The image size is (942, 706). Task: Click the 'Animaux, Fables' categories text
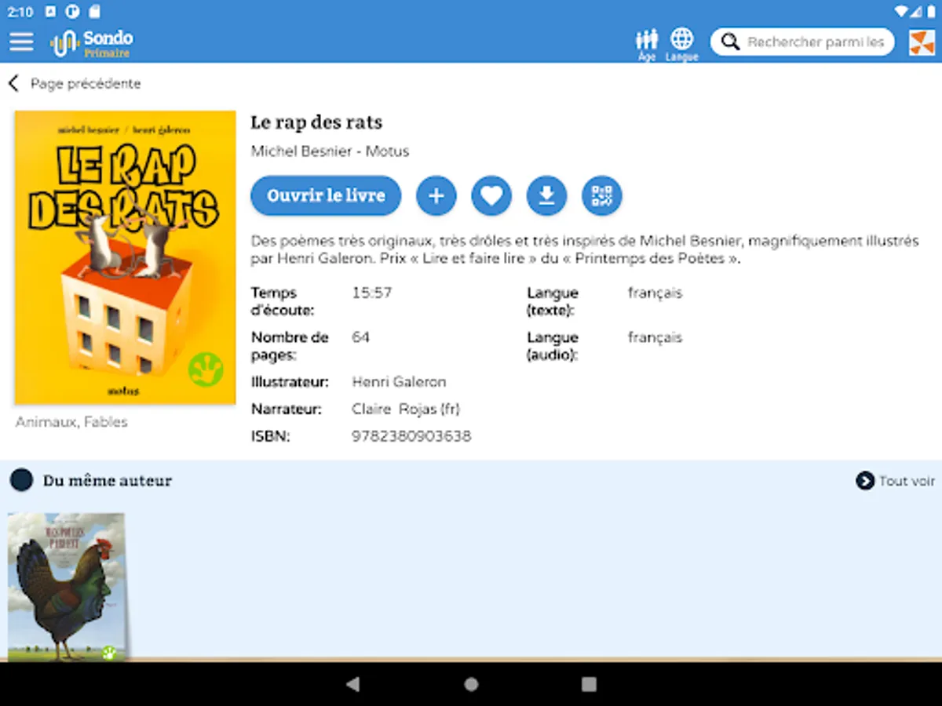[71, 422]
